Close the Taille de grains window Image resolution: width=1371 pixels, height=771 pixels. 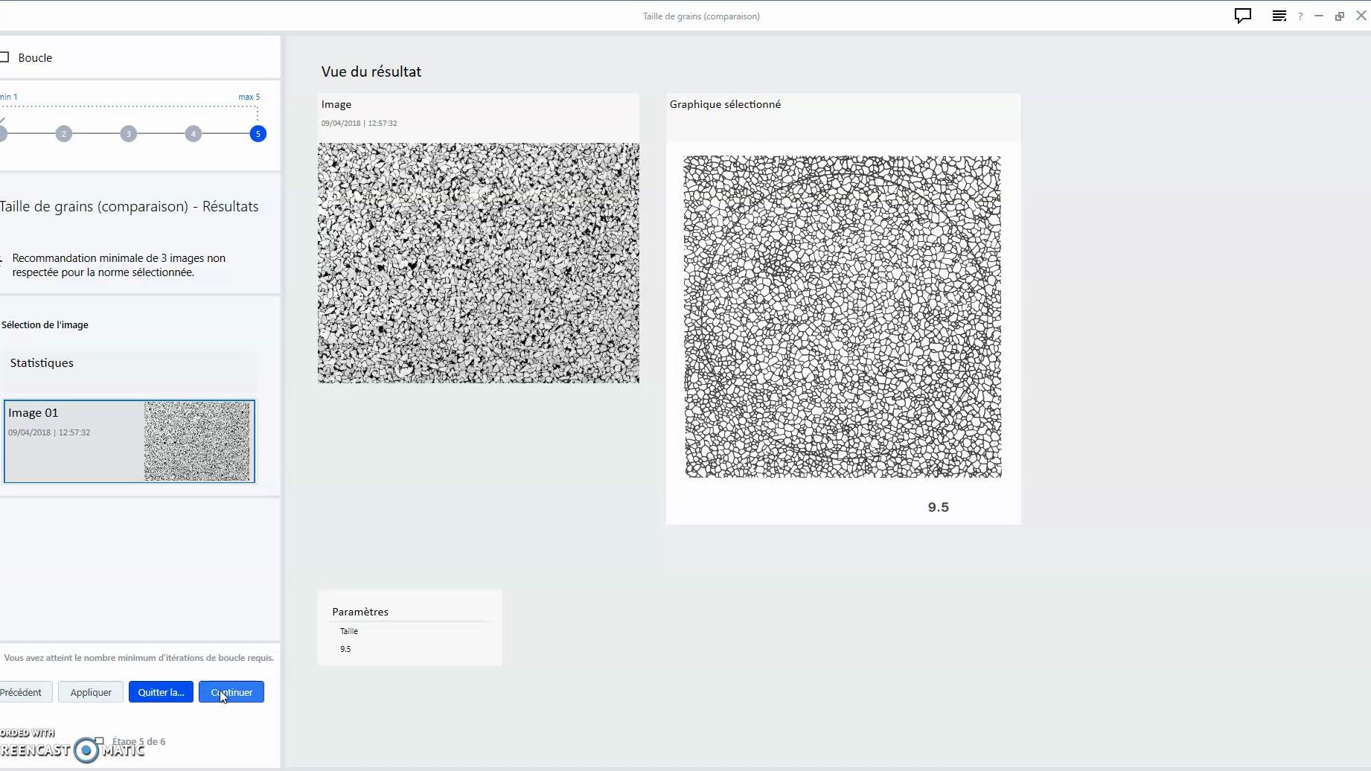pyautogui.click(x=1361, y=16)
